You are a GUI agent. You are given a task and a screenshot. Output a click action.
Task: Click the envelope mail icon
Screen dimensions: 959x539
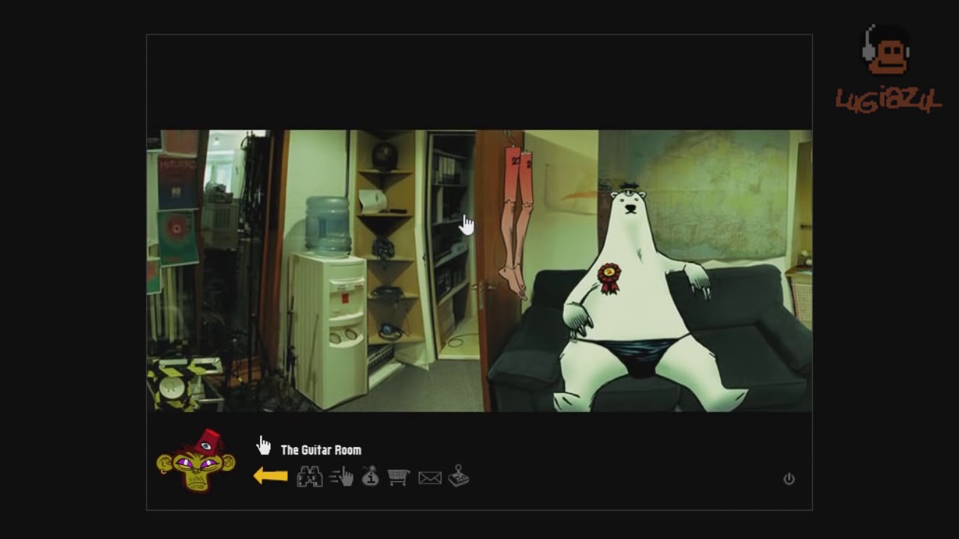pyautogui.click(x=429, y=478)
